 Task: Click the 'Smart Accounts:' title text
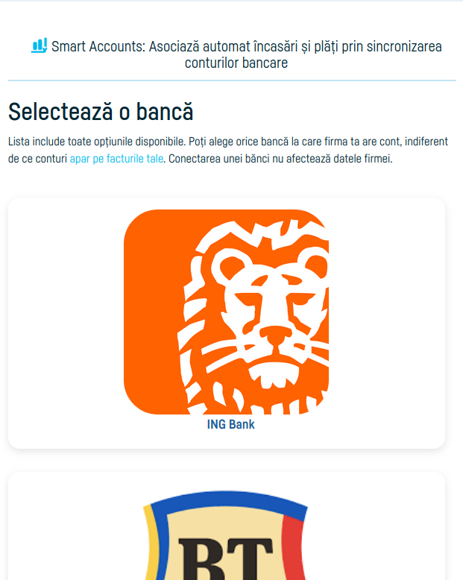pyautogui.click(x=98, y=47)
